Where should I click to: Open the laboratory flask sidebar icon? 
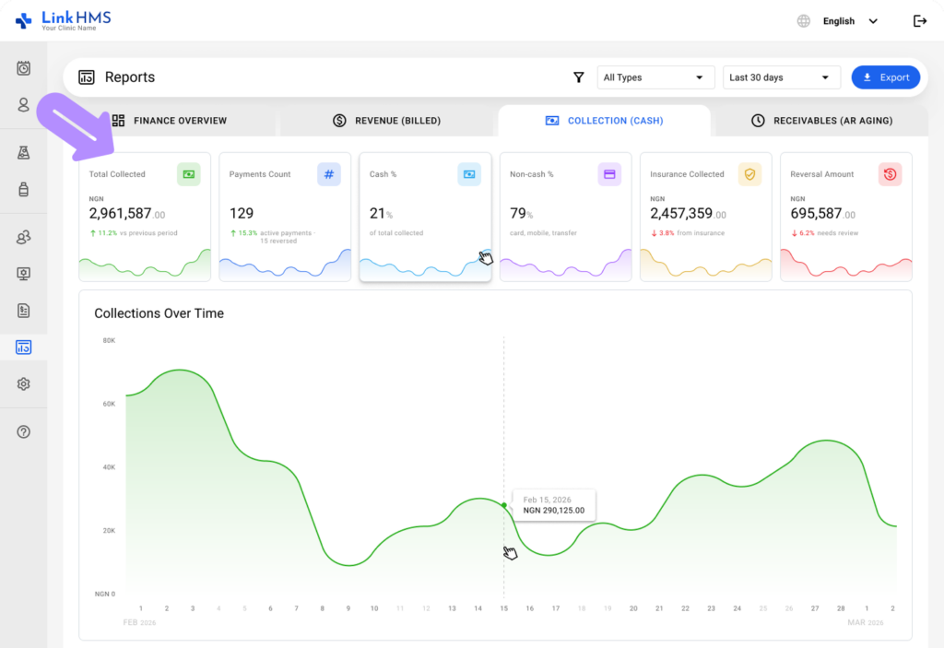pyautogui.click(x=23, y=153)
